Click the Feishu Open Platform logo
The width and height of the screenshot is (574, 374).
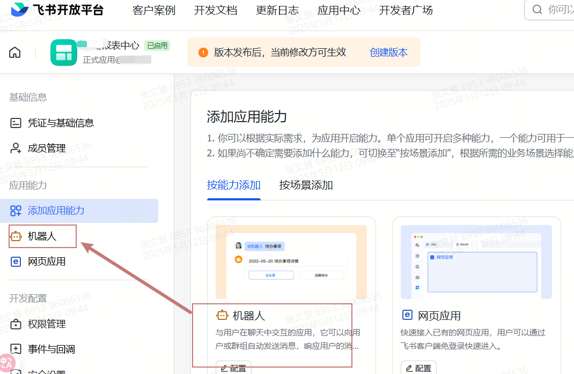57,10
